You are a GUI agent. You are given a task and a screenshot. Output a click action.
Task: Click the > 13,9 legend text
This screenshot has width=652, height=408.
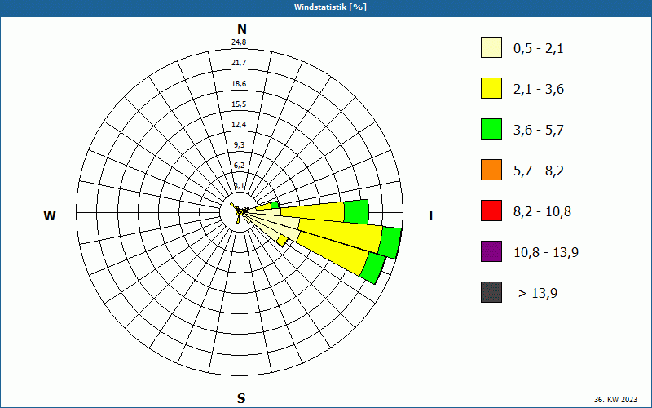coord(538,294)
